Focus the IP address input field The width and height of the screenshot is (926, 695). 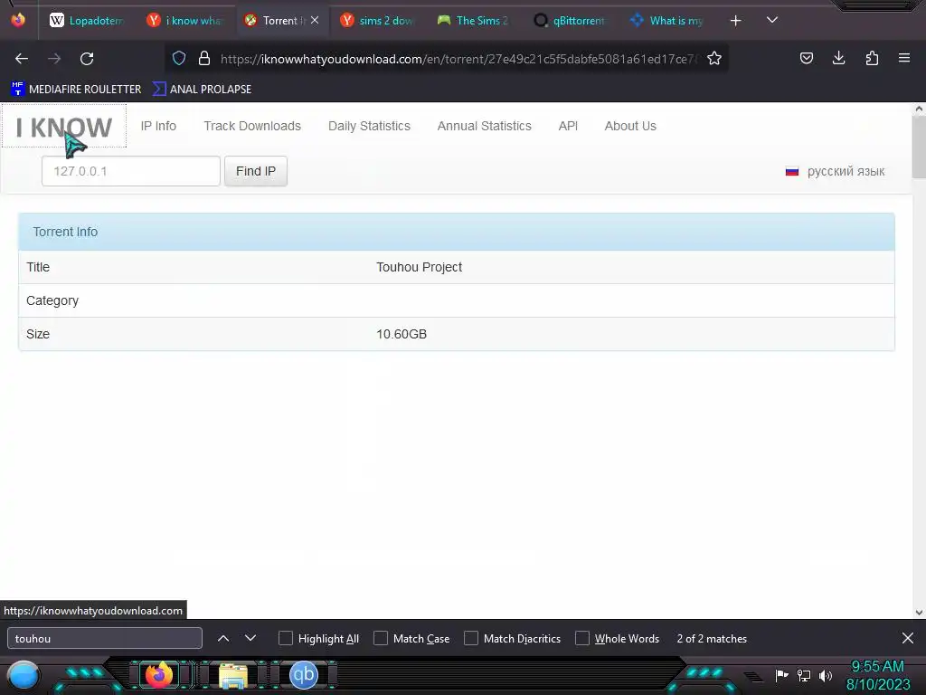131,171
